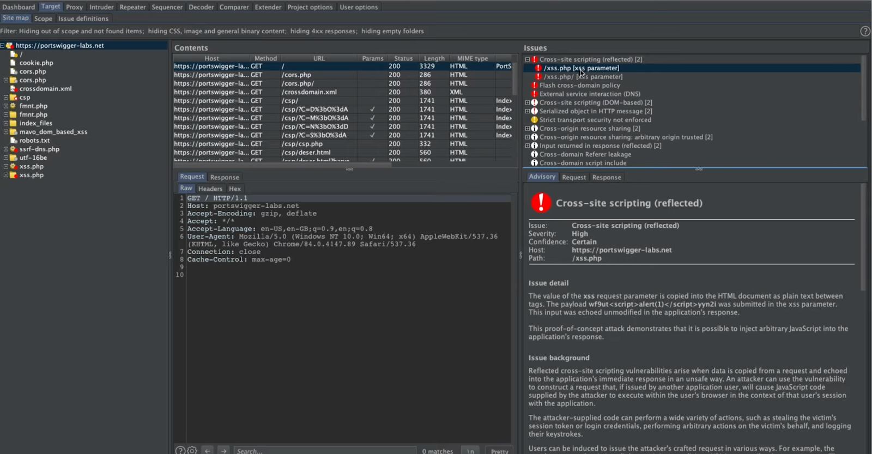Screen dimensions: 872x454
Task: Click the info icon beside Cross-domain script include
Action: pyautogui.click(x=535, y=163)
